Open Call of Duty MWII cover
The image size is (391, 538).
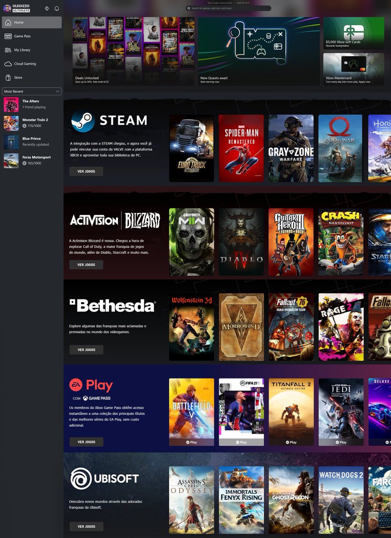click(191, 242)
